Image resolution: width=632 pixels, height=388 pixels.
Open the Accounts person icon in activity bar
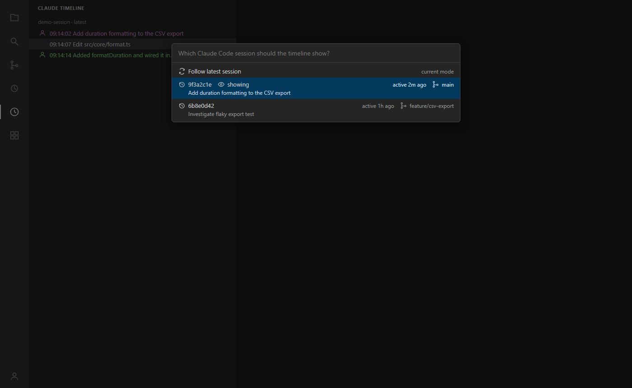click(14, 376)
